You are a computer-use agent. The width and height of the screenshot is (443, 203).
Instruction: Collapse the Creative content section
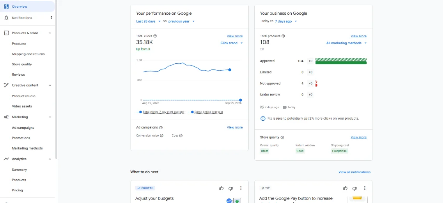pyautogui.click(x=50, y=85)
